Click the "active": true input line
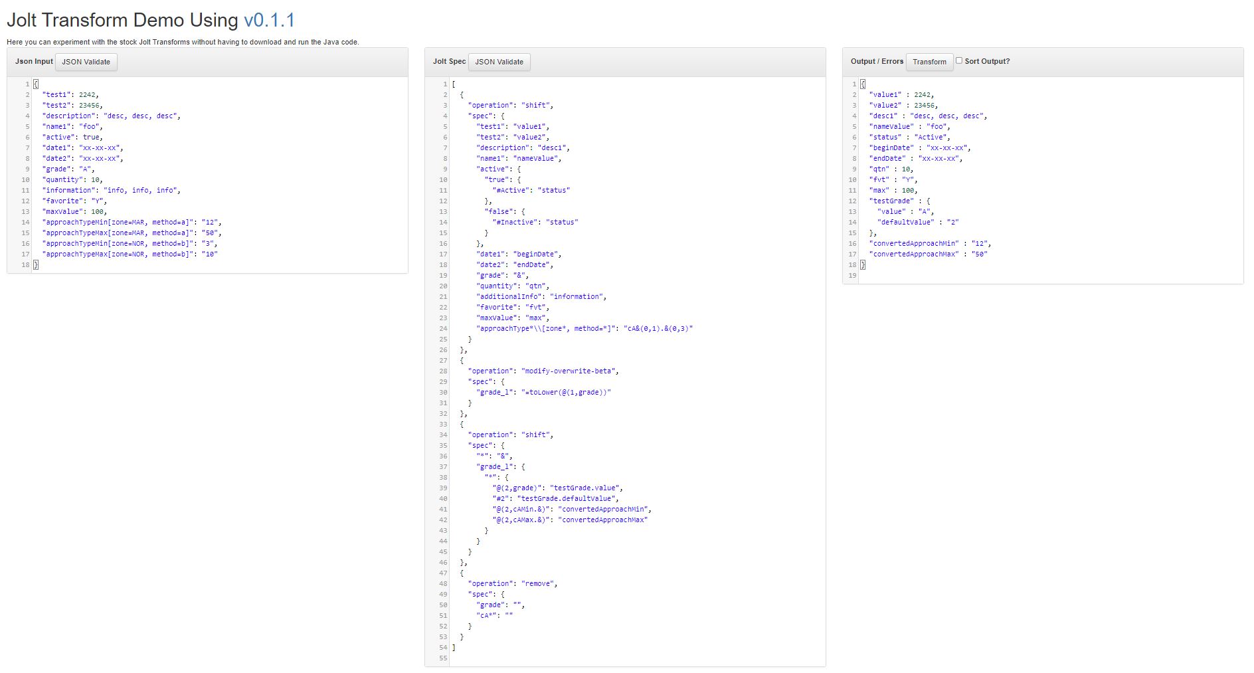This screenshot has width=1254, height=673. (72, 138)
